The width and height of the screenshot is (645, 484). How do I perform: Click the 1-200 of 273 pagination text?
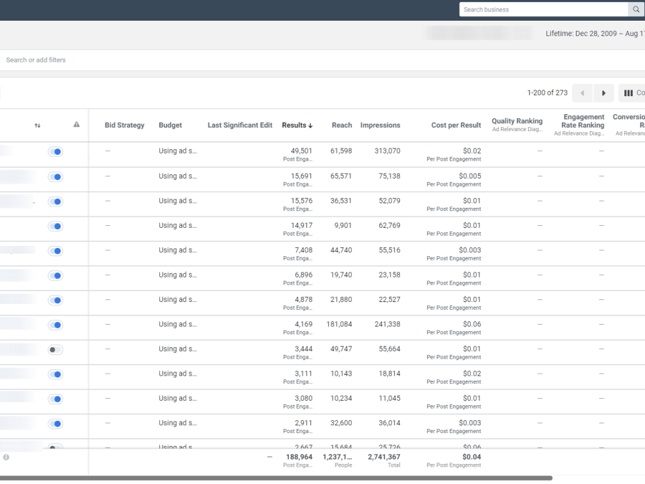(547, 93)
